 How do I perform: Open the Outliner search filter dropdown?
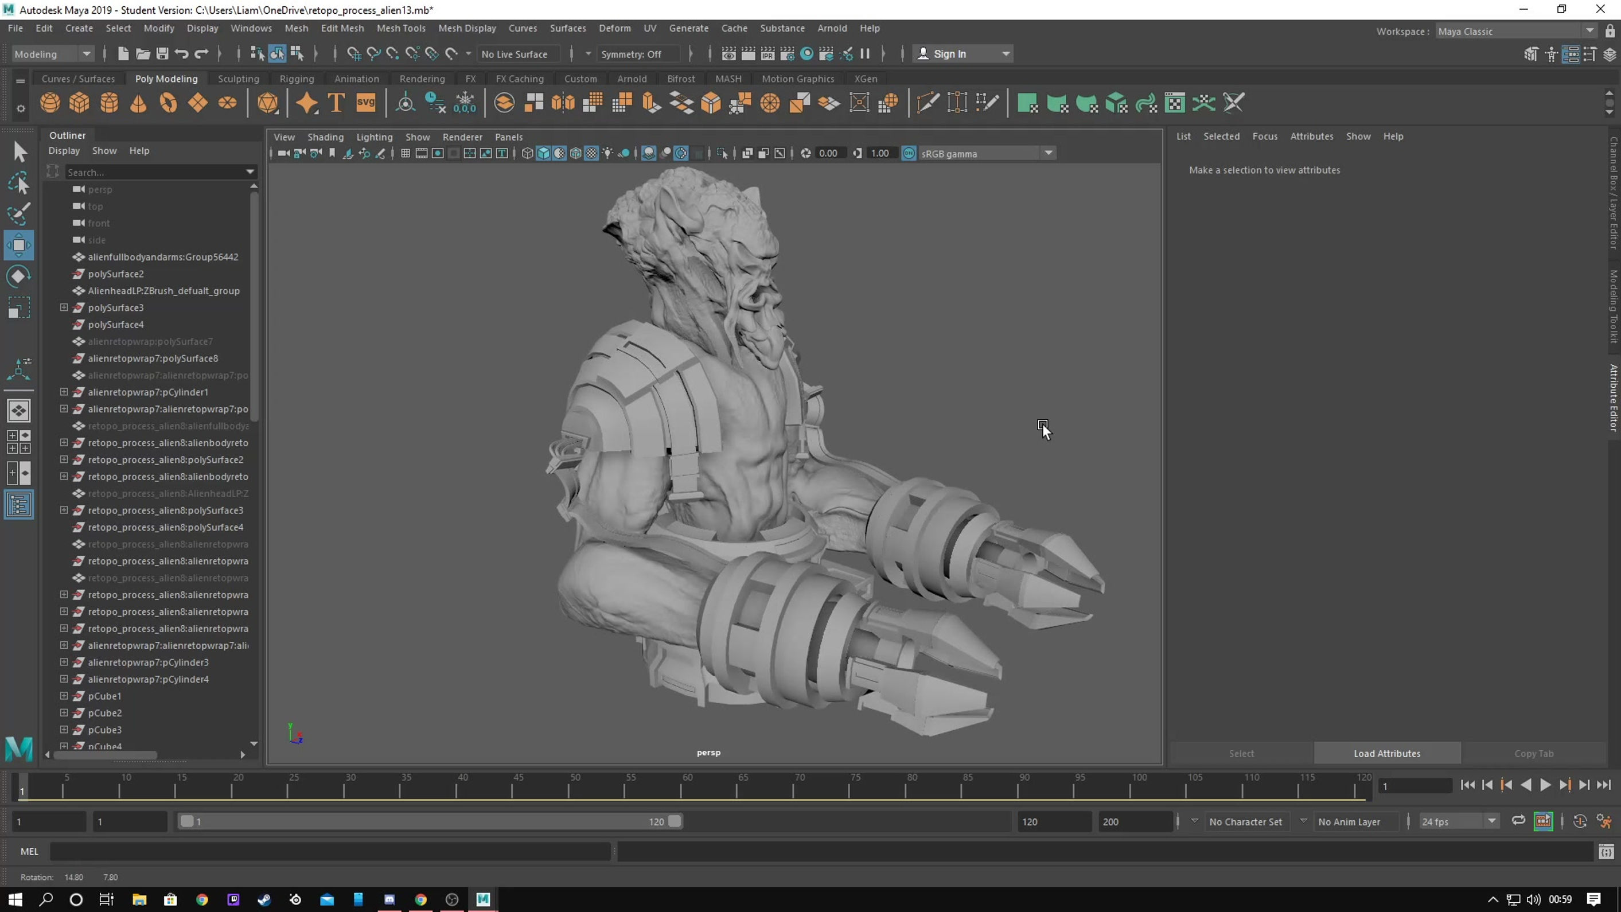250,172
